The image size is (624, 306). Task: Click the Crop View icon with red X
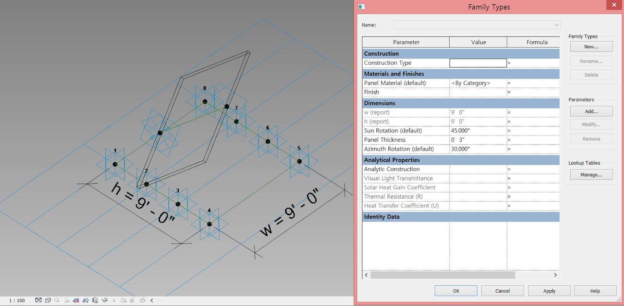(x=76, y=300)
